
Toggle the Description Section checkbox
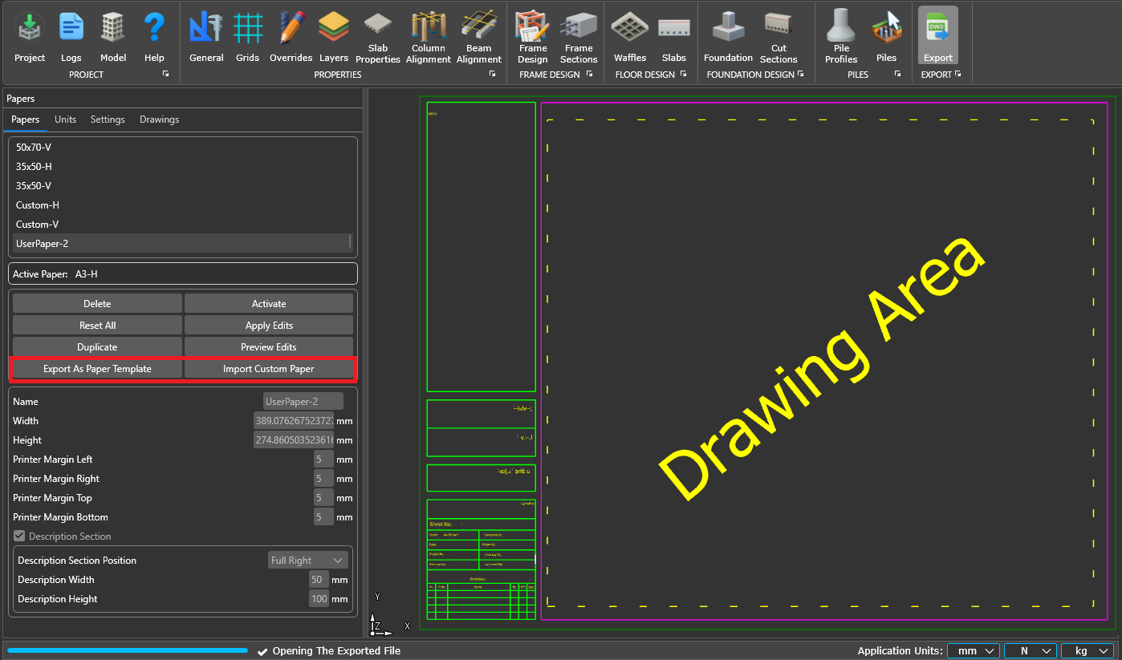19,537
